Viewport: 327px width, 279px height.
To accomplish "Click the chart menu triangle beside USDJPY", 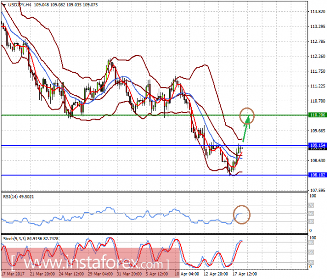I will point(4,5).
